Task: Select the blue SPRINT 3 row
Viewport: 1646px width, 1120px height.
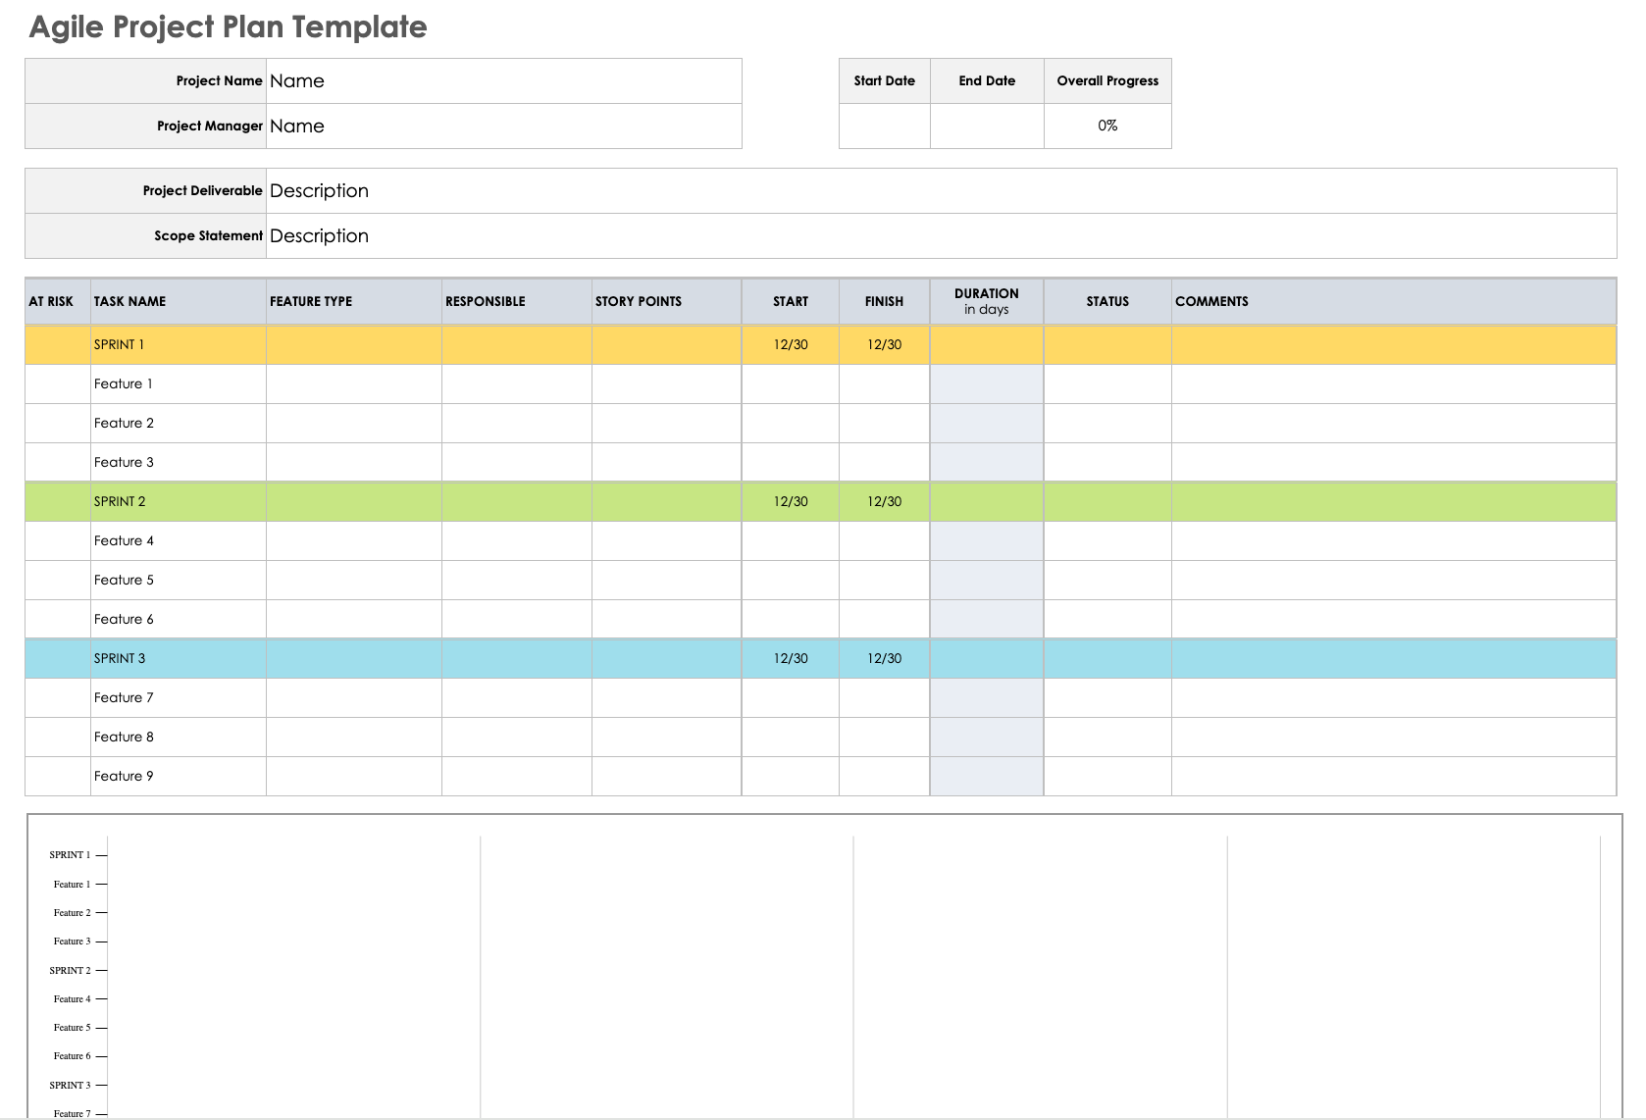Action: point(392,658)
